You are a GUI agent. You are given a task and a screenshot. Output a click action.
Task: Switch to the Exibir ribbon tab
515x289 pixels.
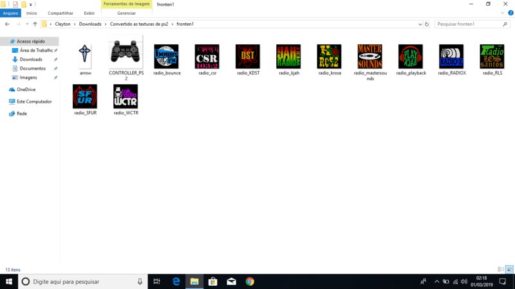click(x=89, y=13)
